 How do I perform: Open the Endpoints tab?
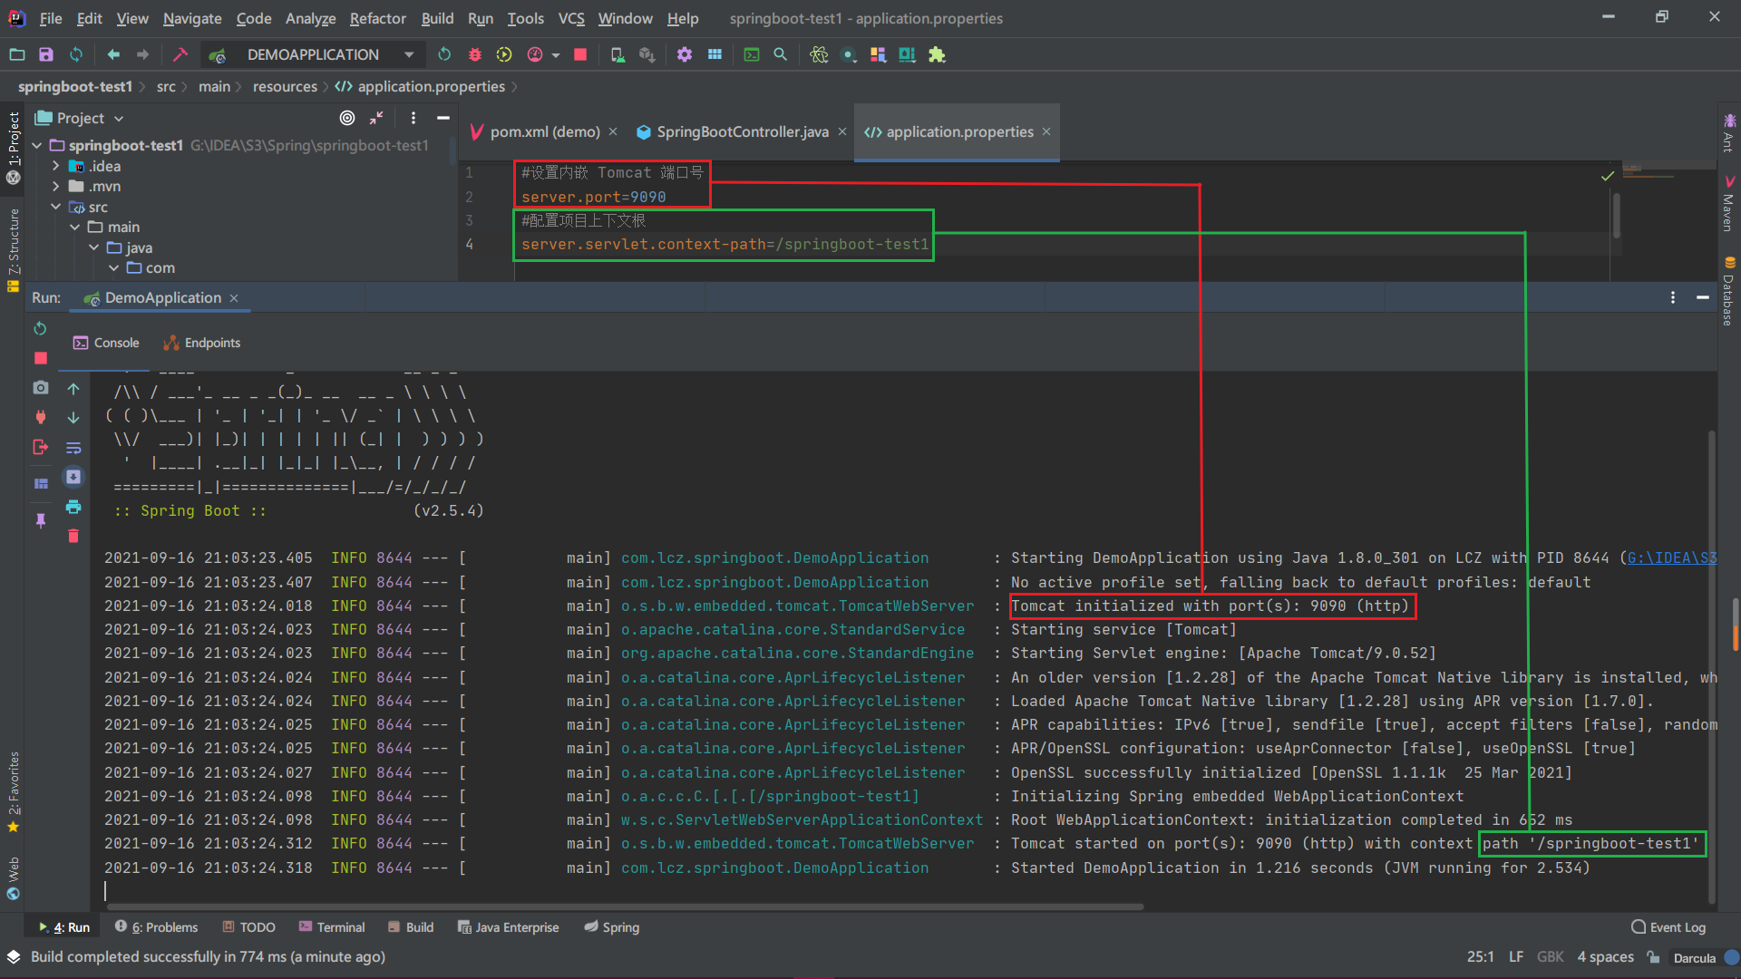[201, 343]
